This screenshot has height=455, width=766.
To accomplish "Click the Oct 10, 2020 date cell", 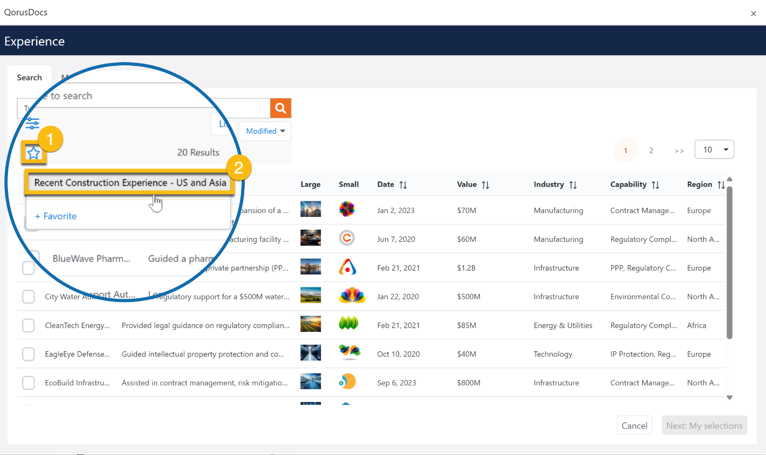I will 399,354.
